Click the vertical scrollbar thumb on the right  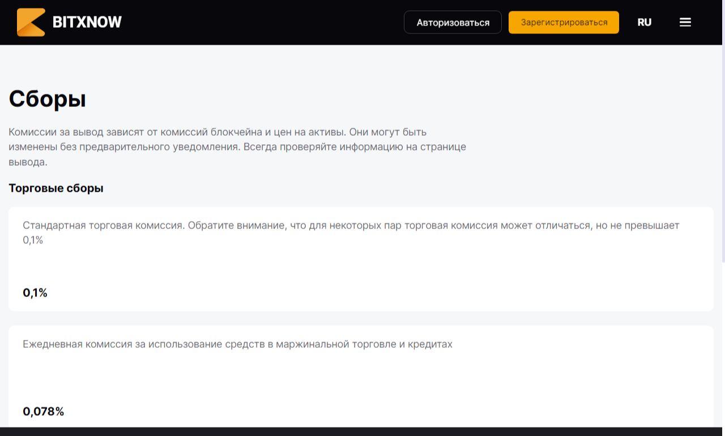723,154
